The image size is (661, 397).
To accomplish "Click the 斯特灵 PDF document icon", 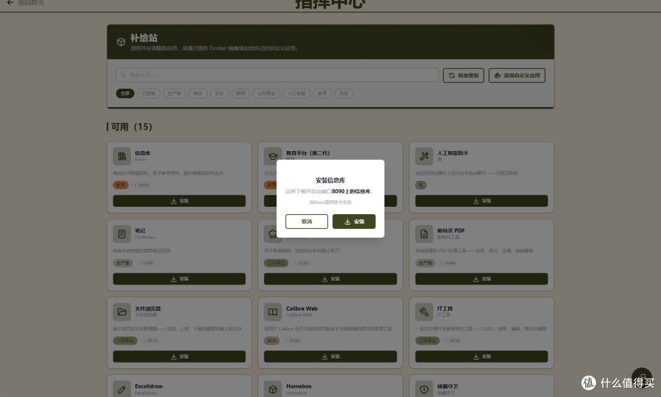I will tap(424, 234).
